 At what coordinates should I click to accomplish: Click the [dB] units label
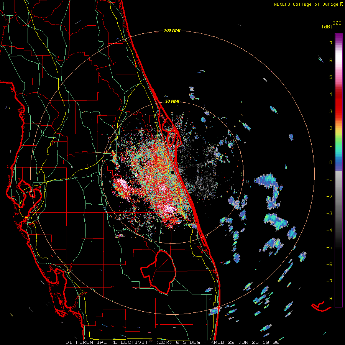327,26
